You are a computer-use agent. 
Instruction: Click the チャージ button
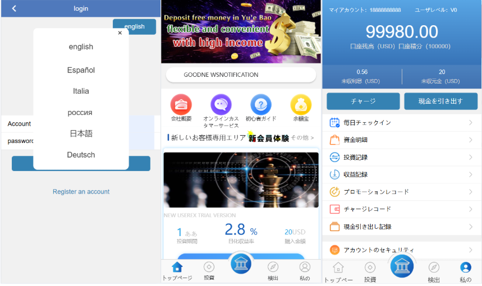click(x=363, y=101)
